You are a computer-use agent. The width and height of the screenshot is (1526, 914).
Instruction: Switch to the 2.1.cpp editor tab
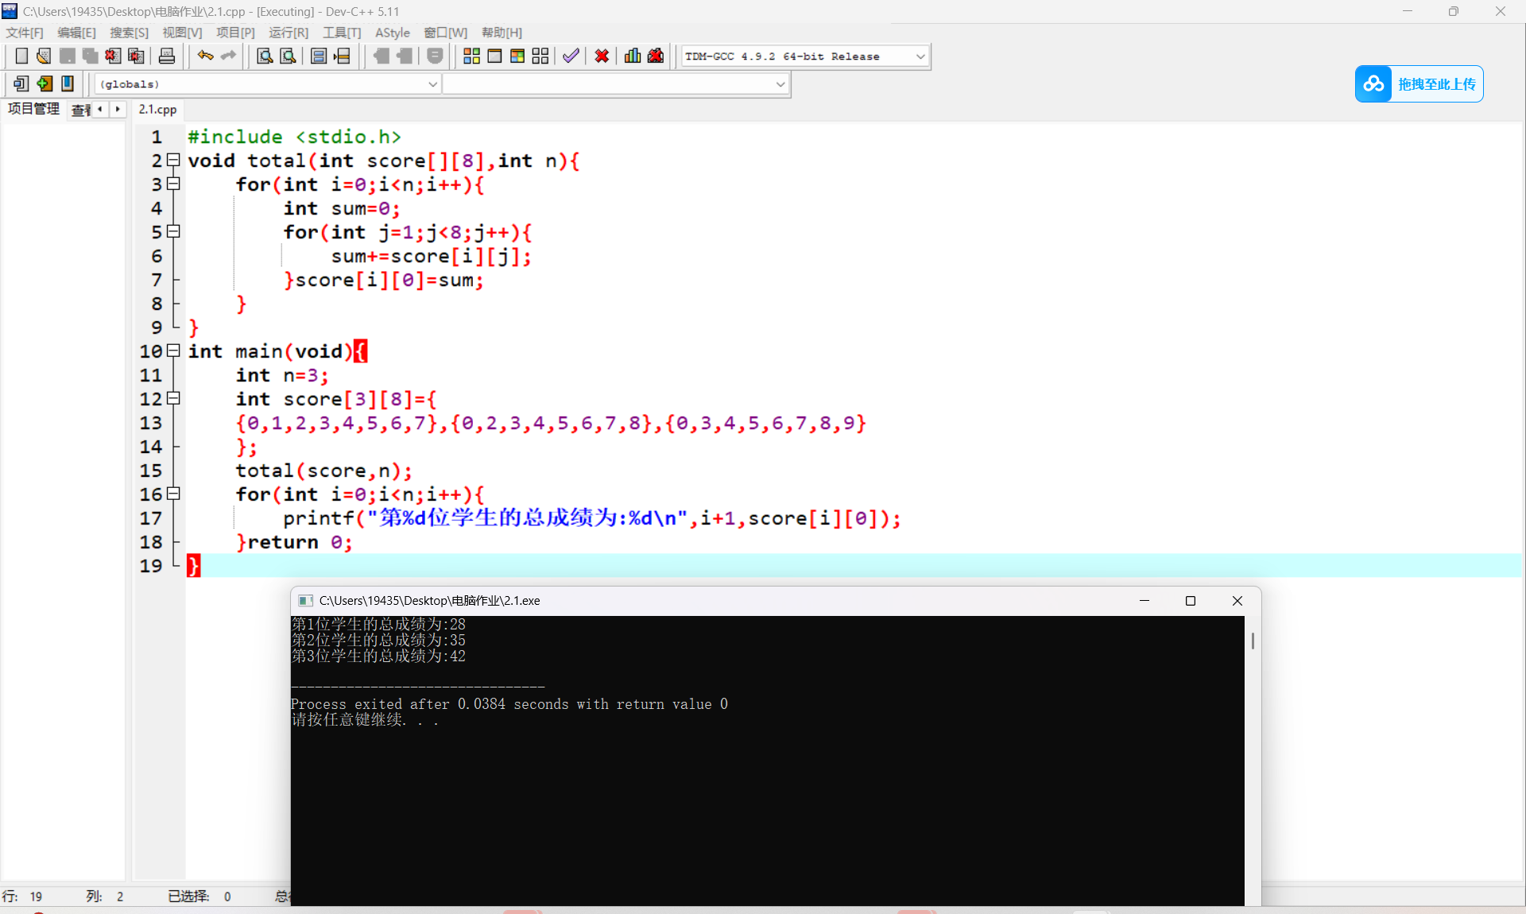click(x=157, y=109)
